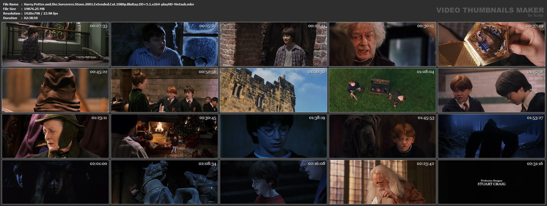Click the 'Resolution' label
The image size is (547, 206).
(12, 13)
